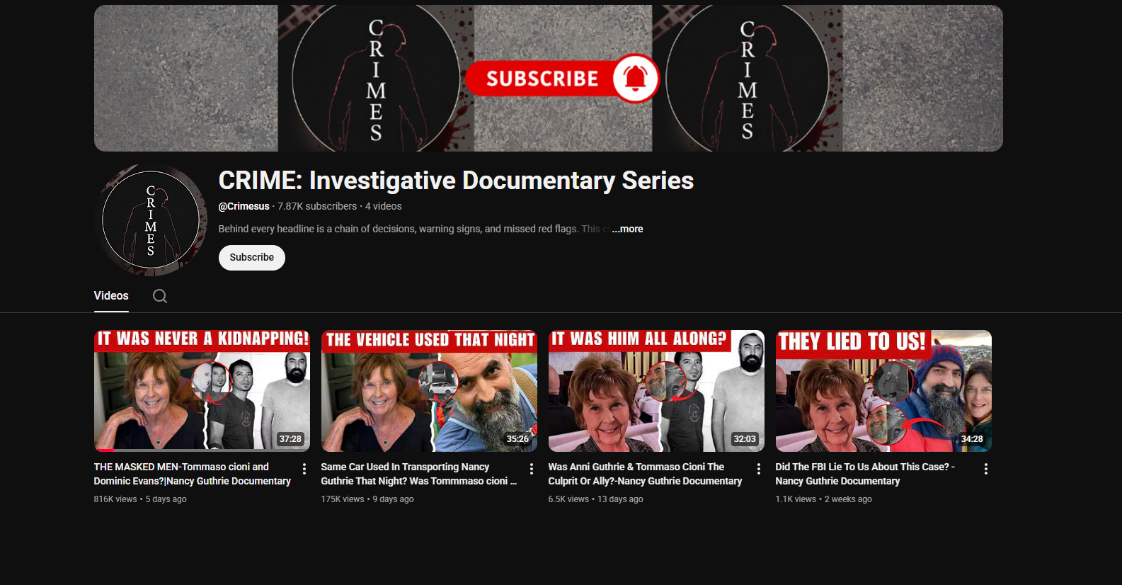
Task: Click the @Crimesus channel handle
Action: coord(244,206)
